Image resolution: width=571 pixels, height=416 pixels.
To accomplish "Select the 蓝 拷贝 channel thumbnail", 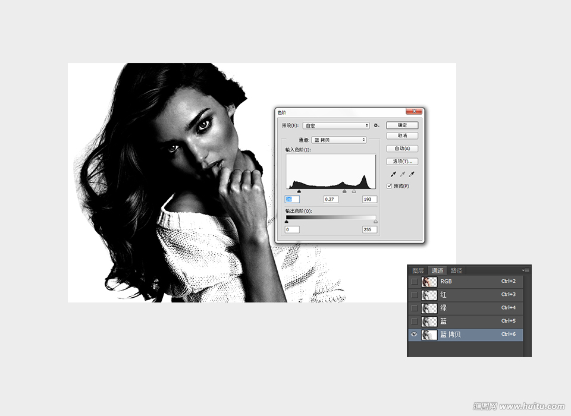I will 429,334.
